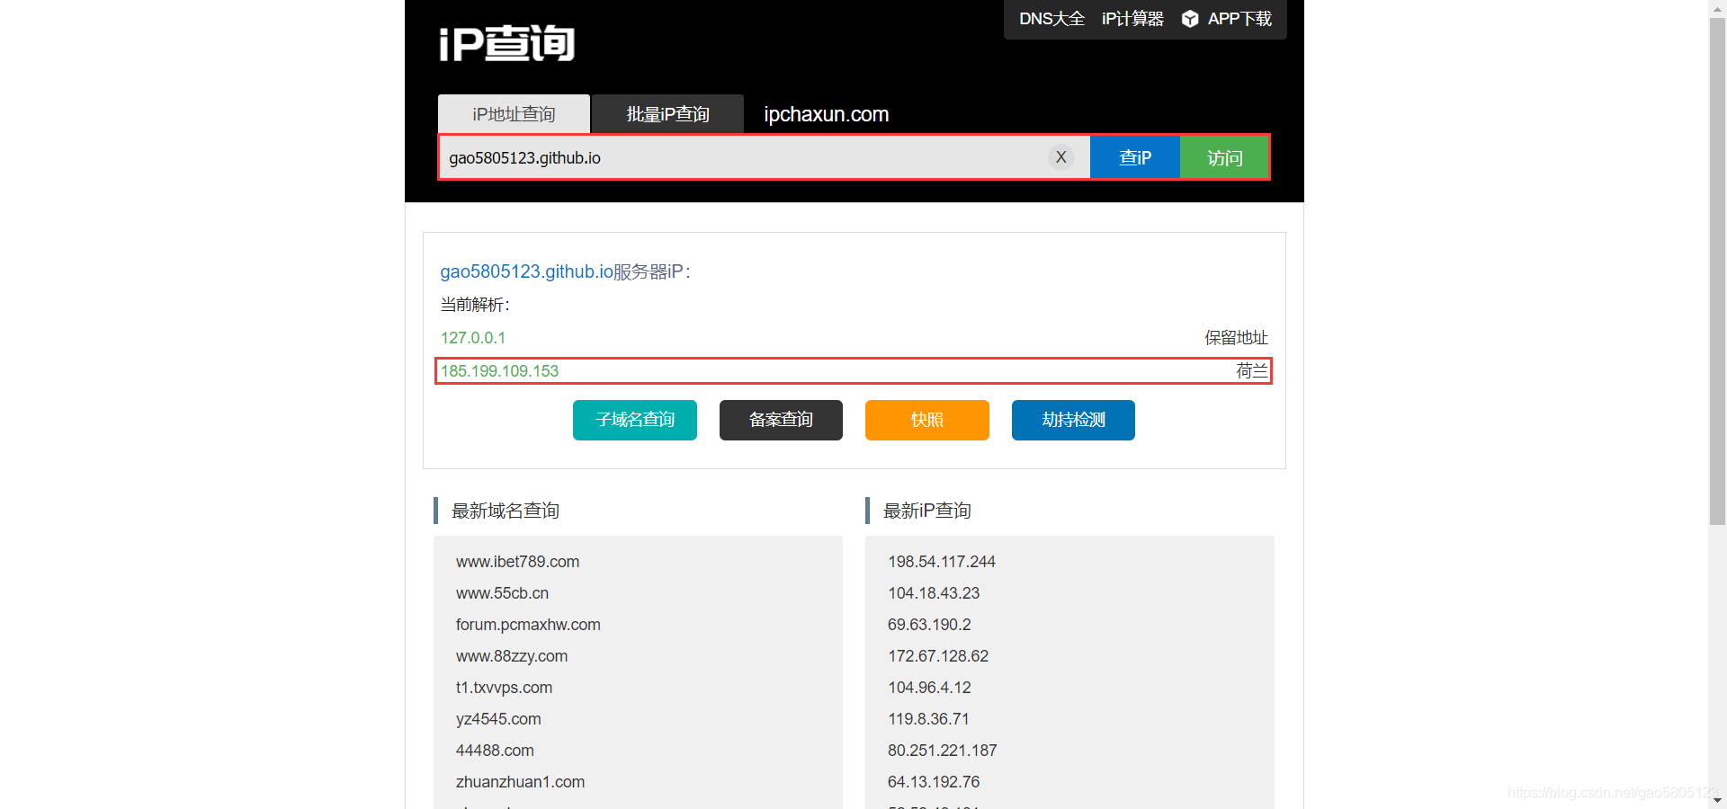Viewport: 1727px width, 809px height.
Task: Click the green 访问 button
Action: tap(1224, 157)
